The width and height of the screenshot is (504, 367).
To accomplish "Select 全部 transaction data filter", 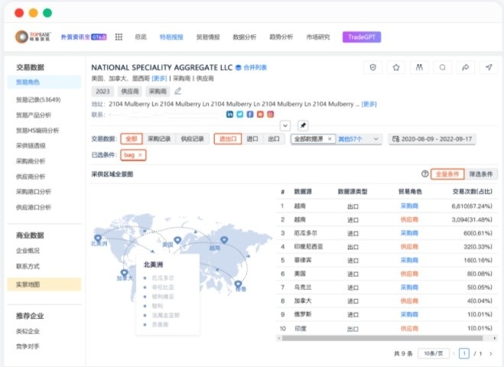I will point(132,139).
